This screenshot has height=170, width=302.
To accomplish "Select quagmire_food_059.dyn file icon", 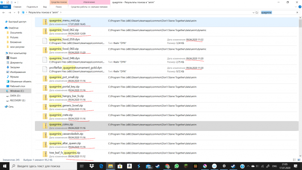I will (x=45, y=41).
